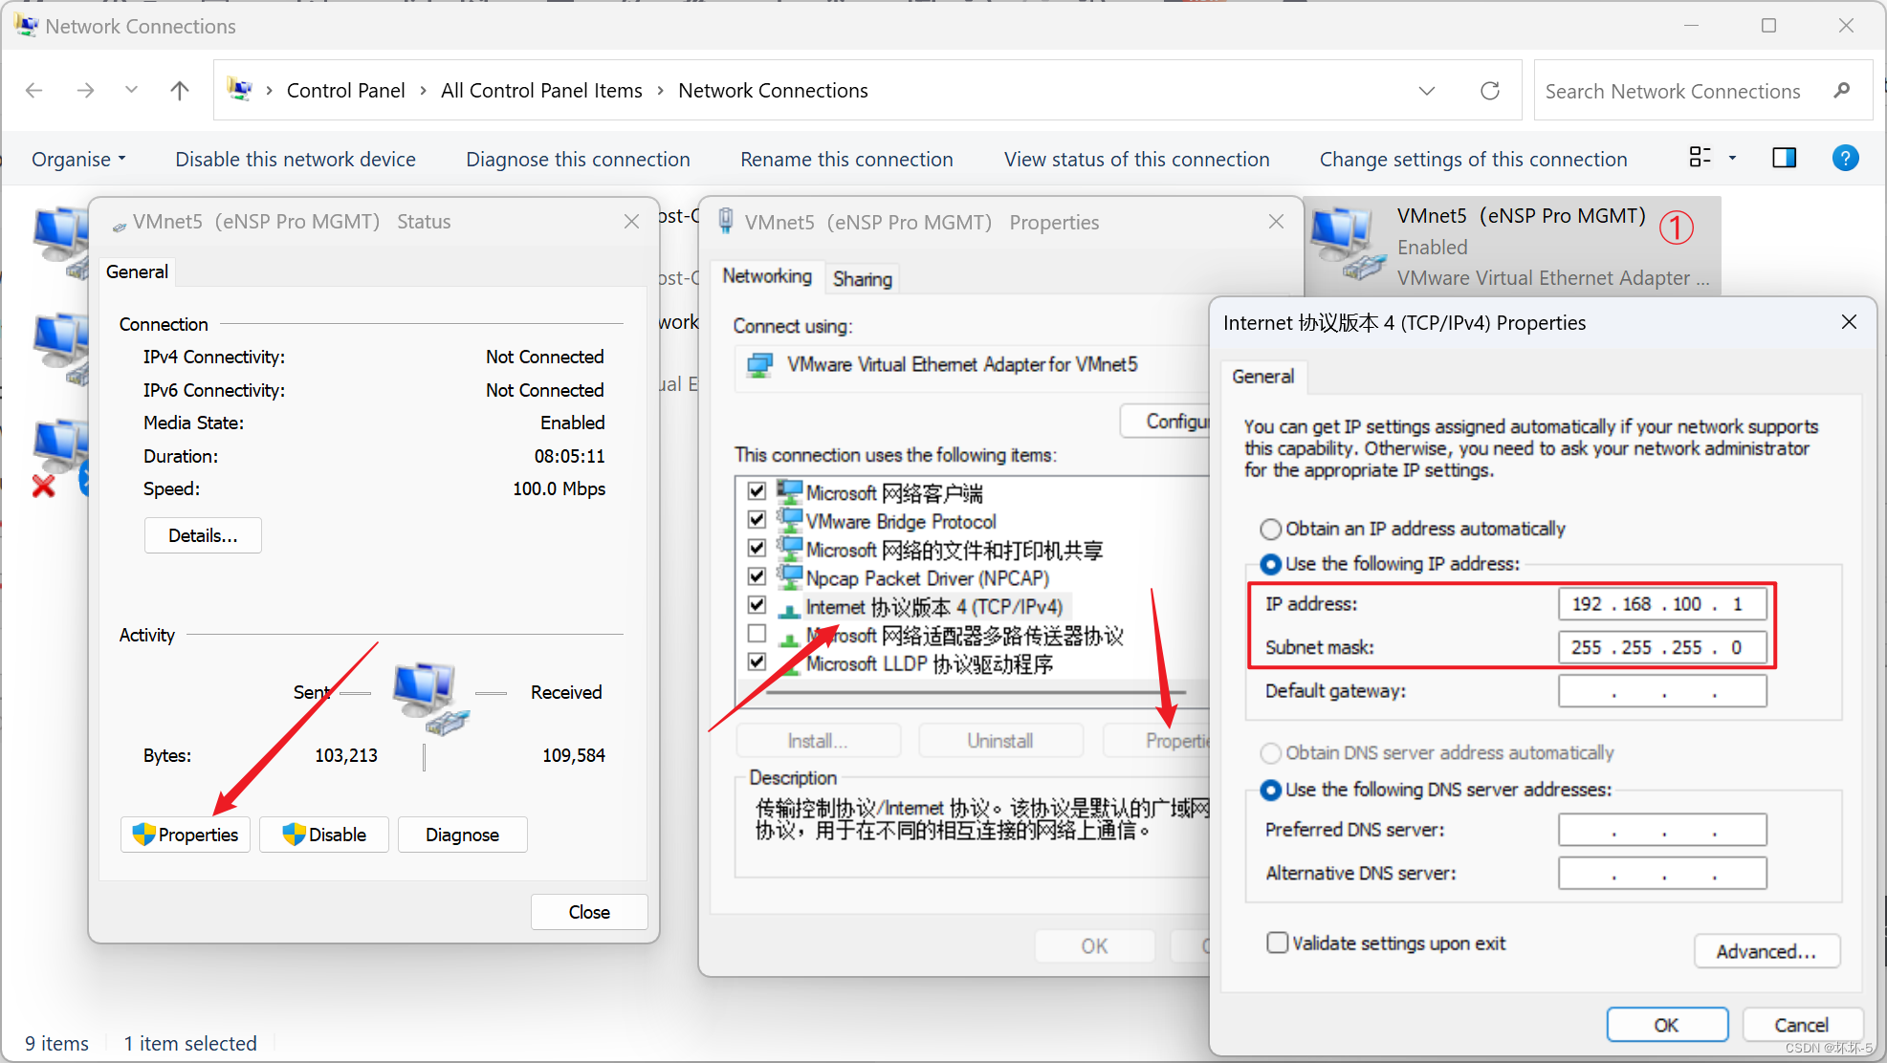Expand chevron after Control Panel breadcrumb
1887x1063 pixels.
423,91
